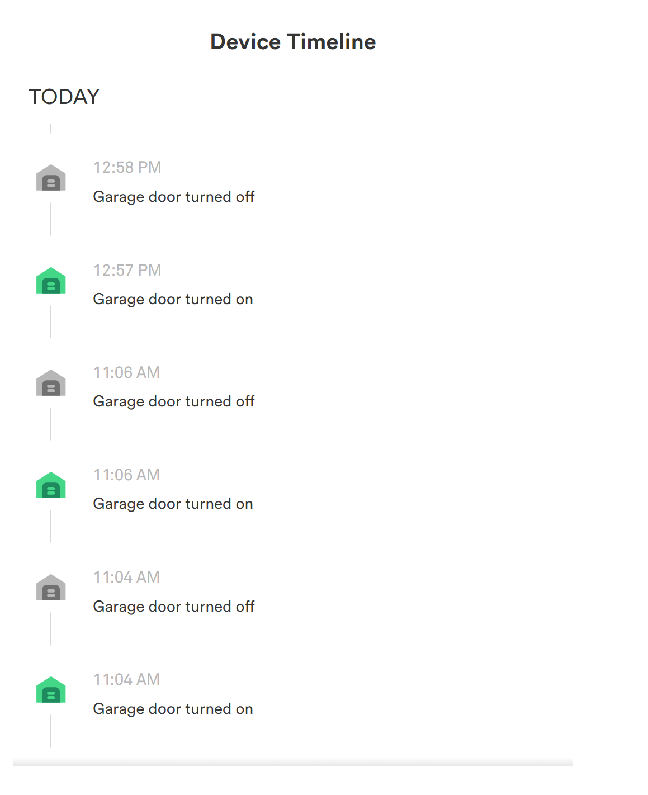Click the Garage door turned on text at 12:57 PM

coord(173,299)
